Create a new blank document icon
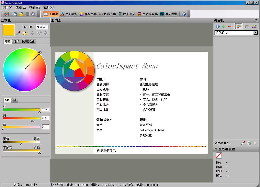 point(15,14)
